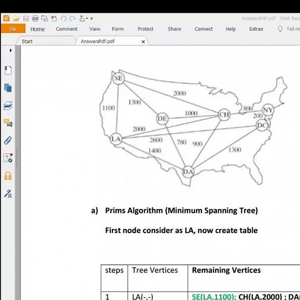The image size is (300, 300).
Task: Switch to the Home ribbon tab
Action: [x=37, y=29]
